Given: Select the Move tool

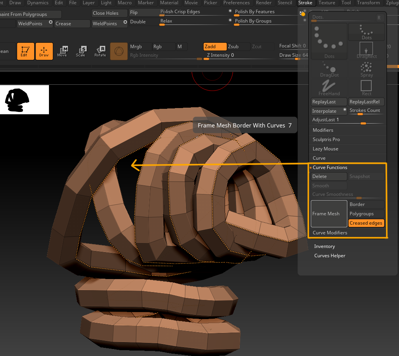Looking at the screenshot, I should click(62, 51).
